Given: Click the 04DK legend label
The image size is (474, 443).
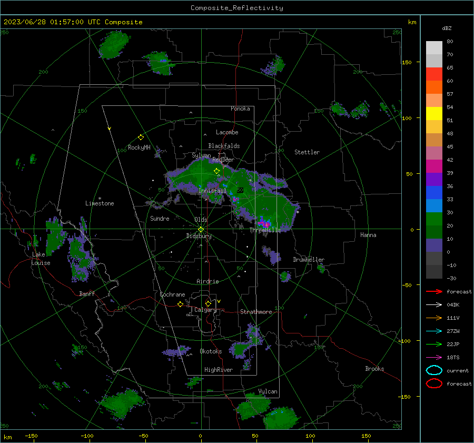Looking at the screenshot, I should [x=453, y=304].
